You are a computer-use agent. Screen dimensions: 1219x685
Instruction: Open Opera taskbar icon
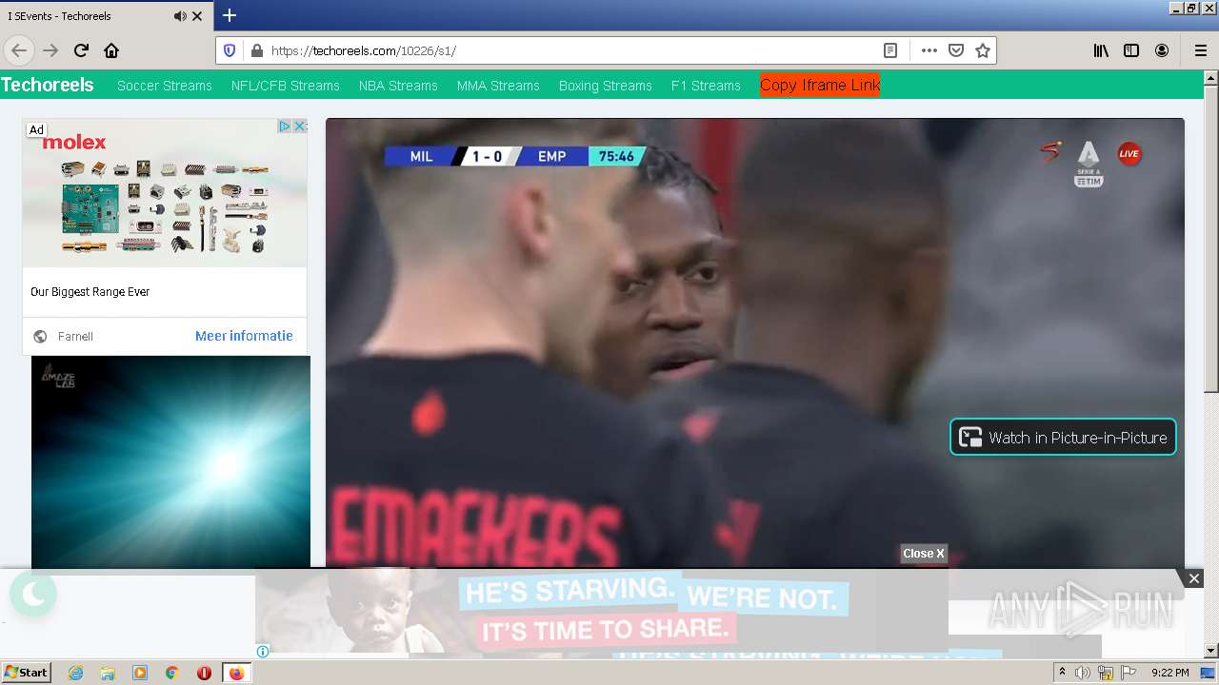(x=204, y=673)
